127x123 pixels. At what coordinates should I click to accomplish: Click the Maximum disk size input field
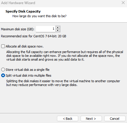coord(46,29)
